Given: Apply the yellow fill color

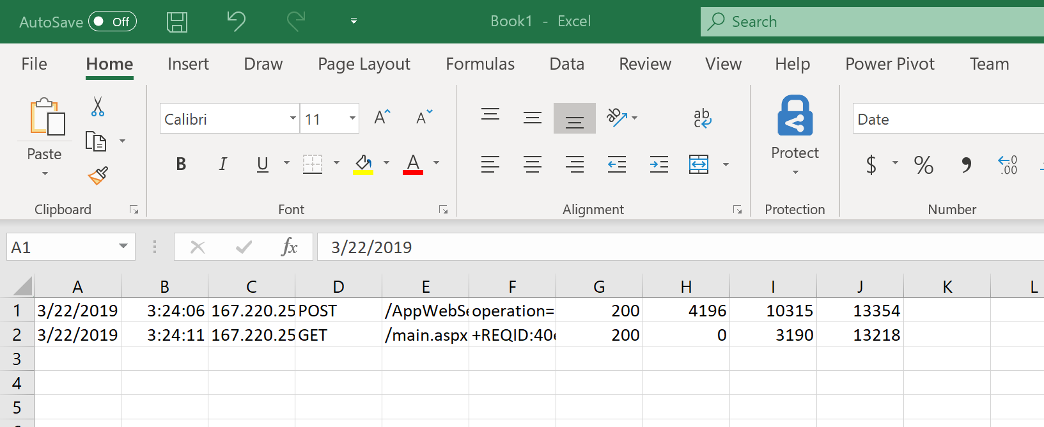Looking at the screenshot, I should 363,164.
